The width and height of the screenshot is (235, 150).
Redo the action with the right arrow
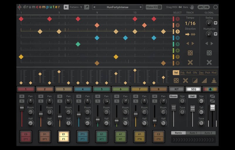207,7
